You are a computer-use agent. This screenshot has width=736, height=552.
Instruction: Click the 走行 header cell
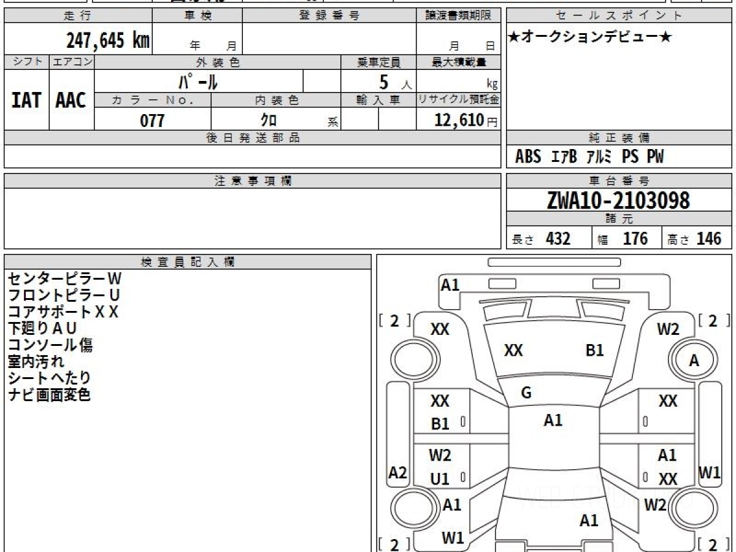click(x=78, y=16)
